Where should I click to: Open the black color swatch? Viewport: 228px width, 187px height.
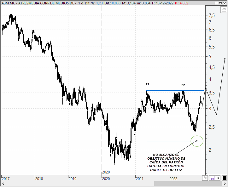pyautogui.click(x=224, y=178)
